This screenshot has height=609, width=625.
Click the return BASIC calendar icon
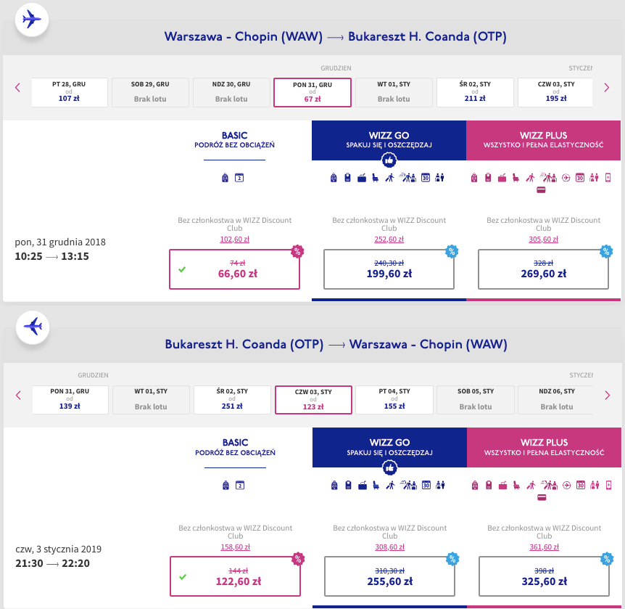[240, 486]
